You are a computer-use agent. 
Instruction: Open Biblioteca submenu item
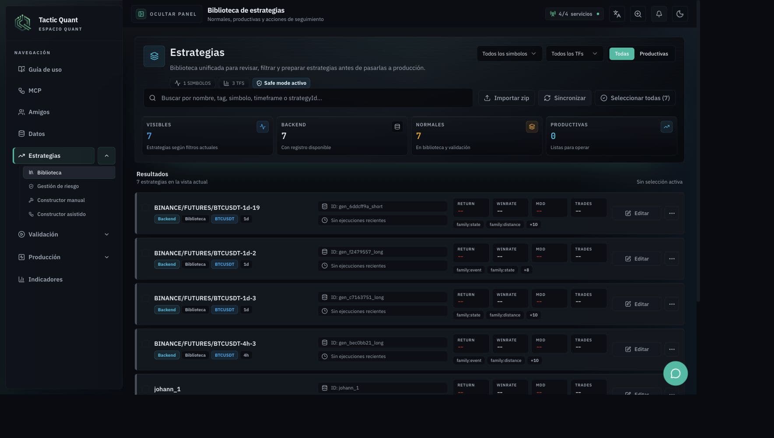69,173
